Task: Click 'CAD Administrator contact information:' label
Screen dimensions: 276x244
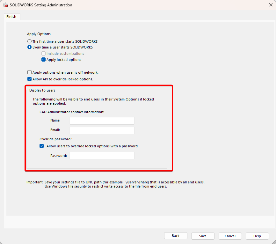Action: 72,112
